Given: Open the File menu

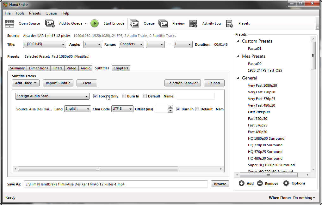Looking at the screenshot, I should click(x=8, y=13).
